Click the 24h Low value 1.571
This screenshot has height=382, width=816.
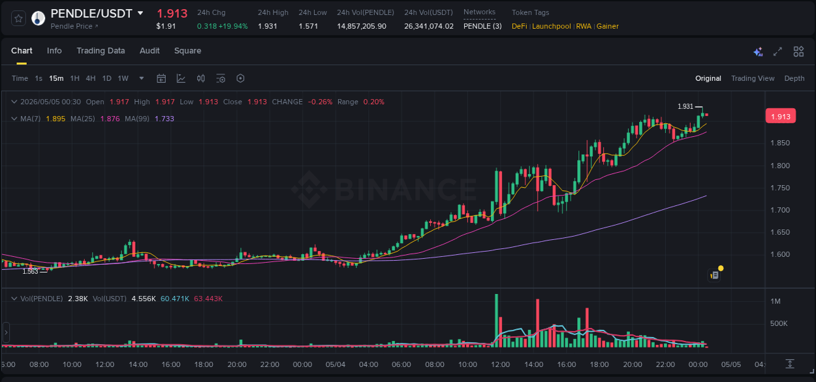[x=308, y=26]
